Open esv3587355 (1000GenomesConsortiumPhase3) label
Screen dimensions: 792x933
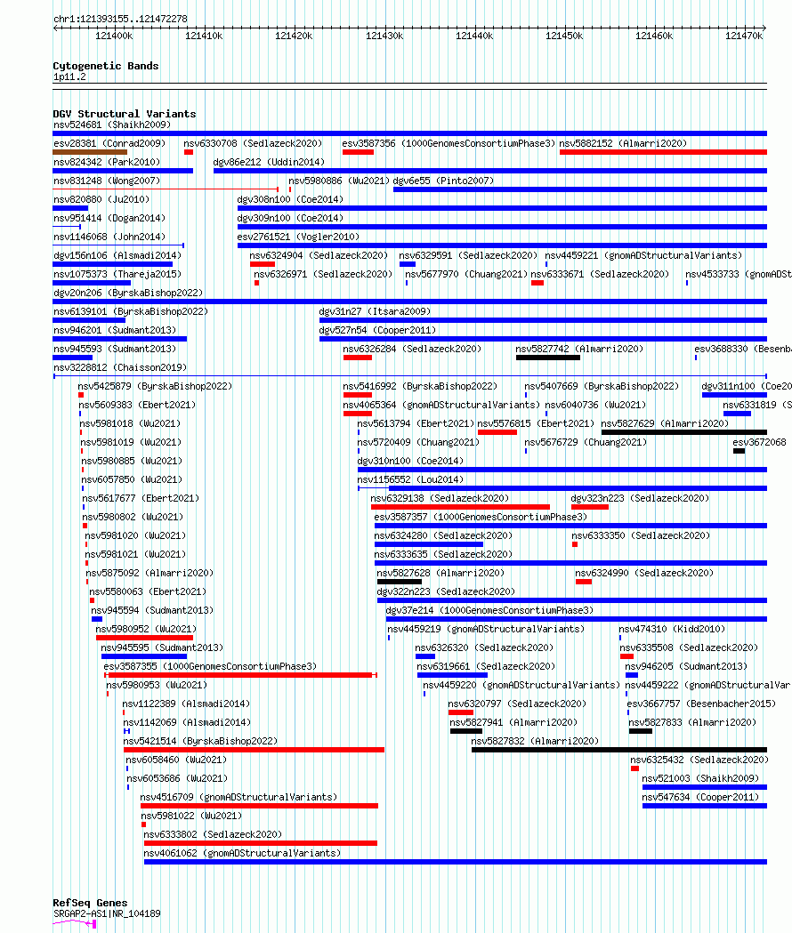click(x=210, y=666)
